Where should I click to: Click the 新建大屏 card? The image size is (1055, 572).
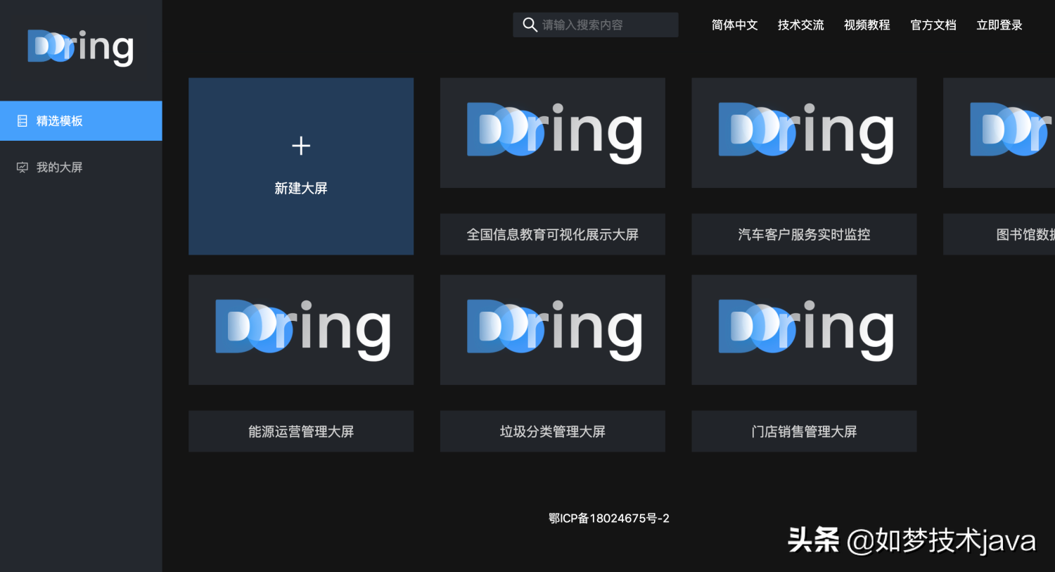click(x=301, y=166)
